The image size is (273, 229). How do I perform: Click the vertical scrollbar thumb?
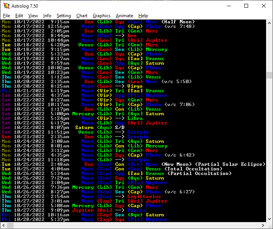pyautogui.click(x=269, y=75)
